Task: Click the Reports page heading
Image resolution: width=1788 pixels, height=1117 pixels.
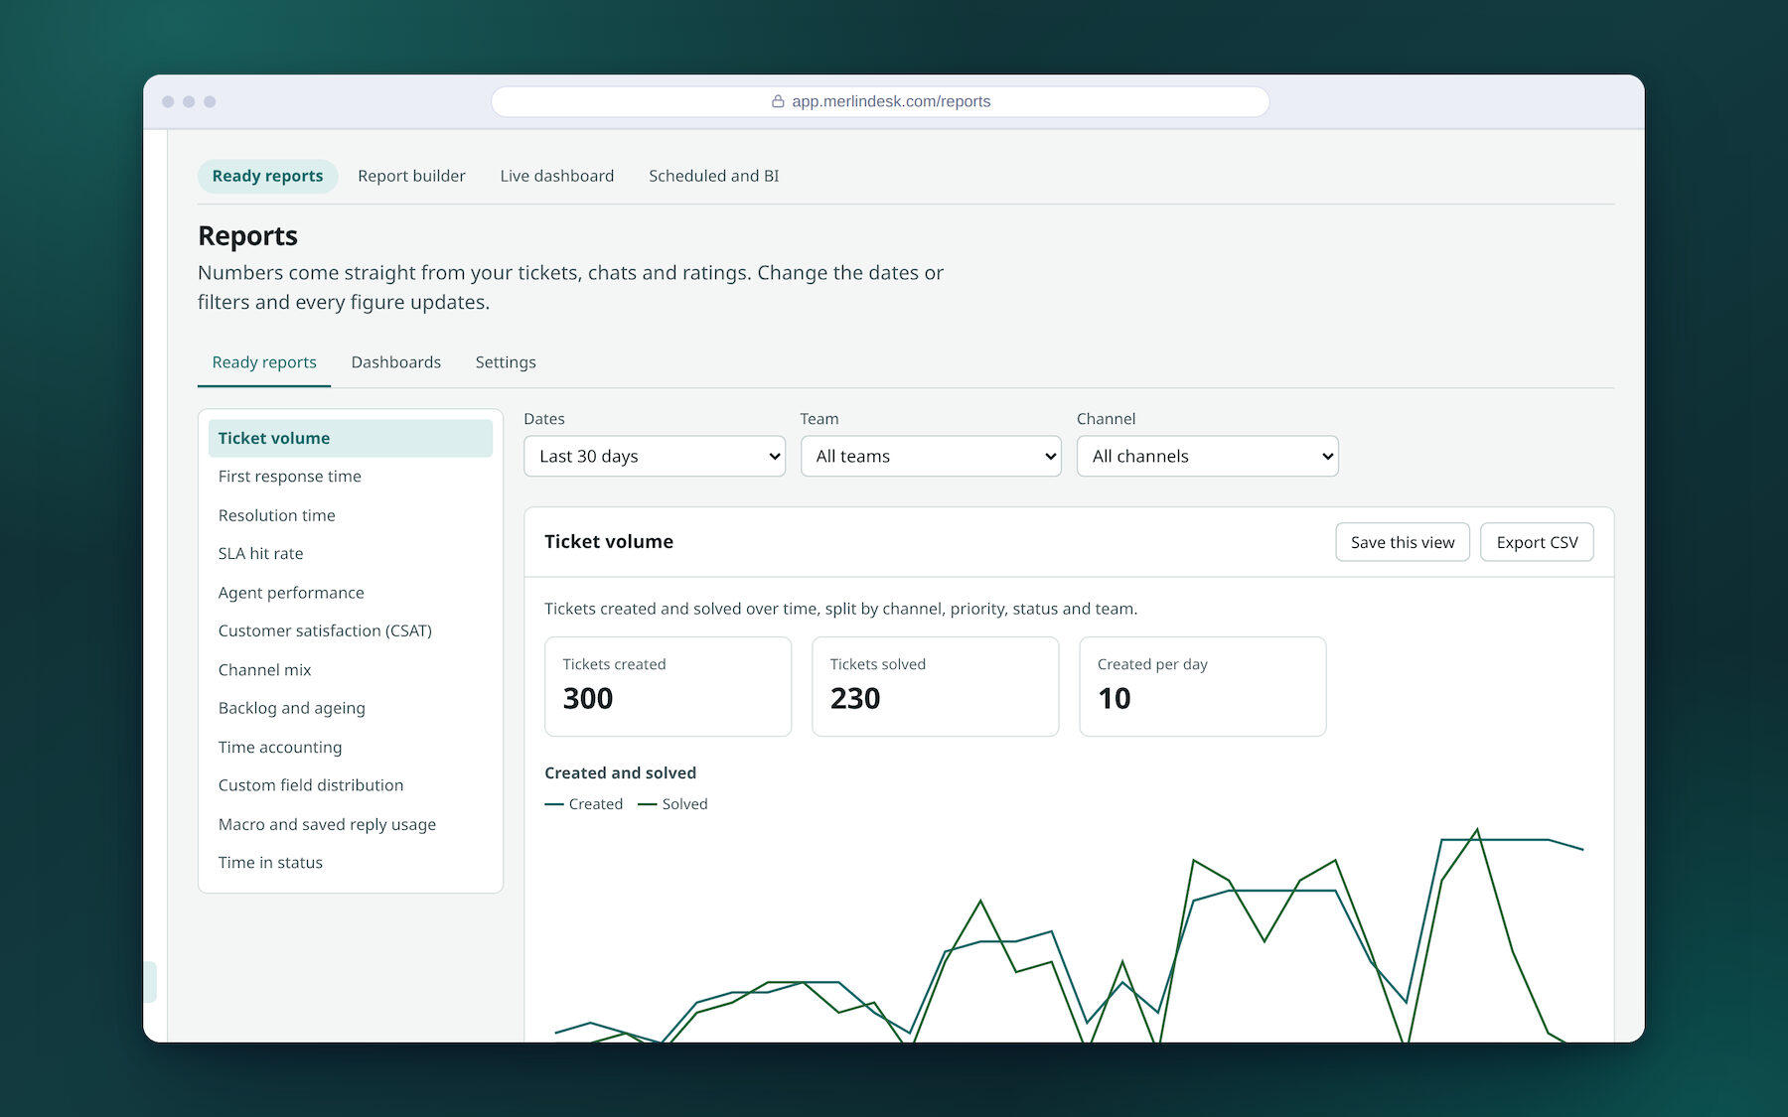Action: [247, 236]
